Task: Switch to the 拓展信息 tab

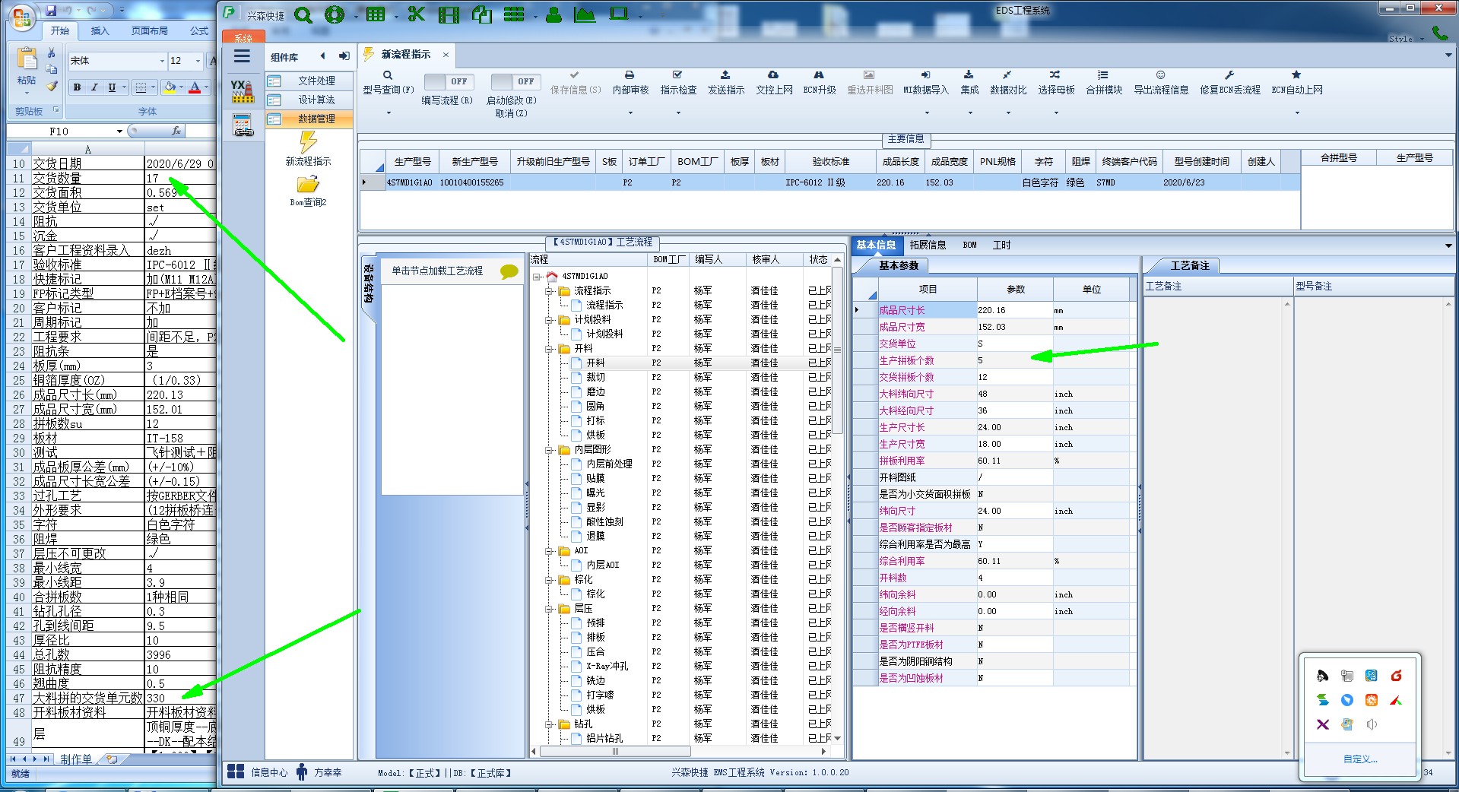Action: pos(928,245)
